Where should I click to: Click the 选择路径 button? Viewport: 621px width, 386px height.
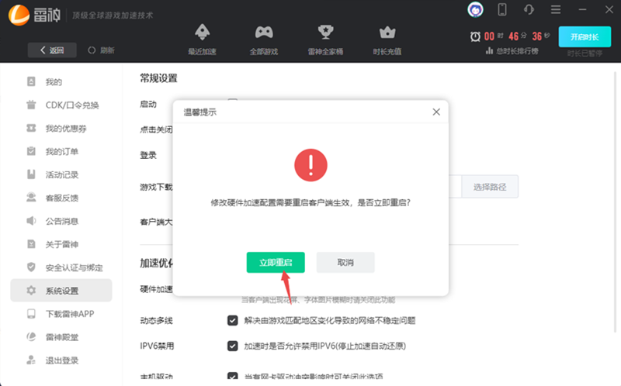(x=490, y=187)
